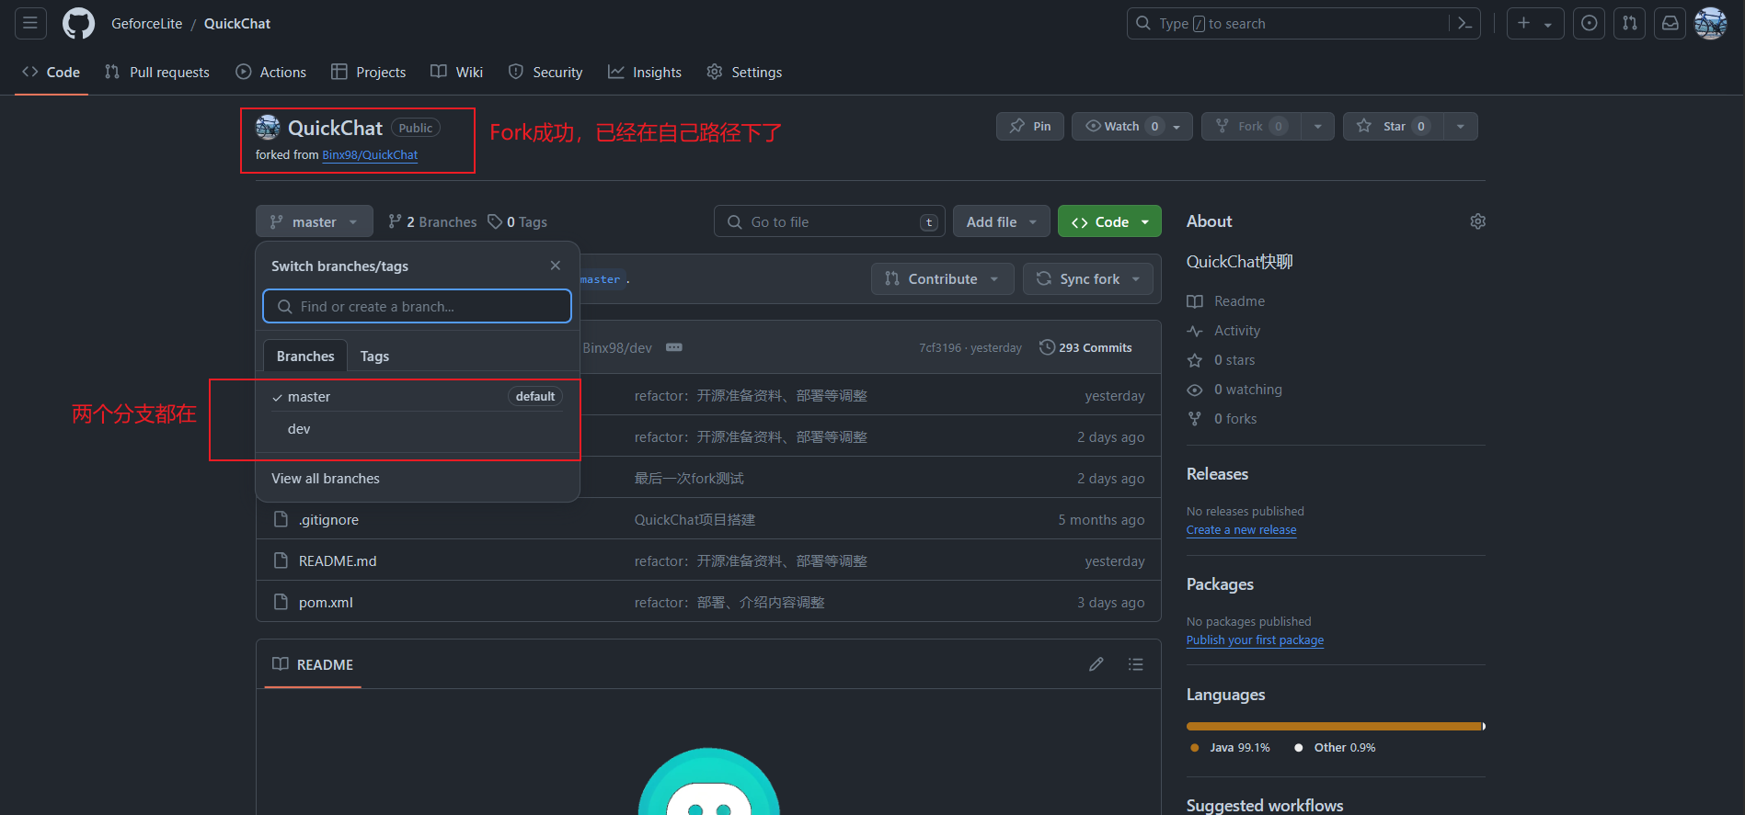Pin the repository with the Pin button
1745x815 pixels.
pos(1030,127)
